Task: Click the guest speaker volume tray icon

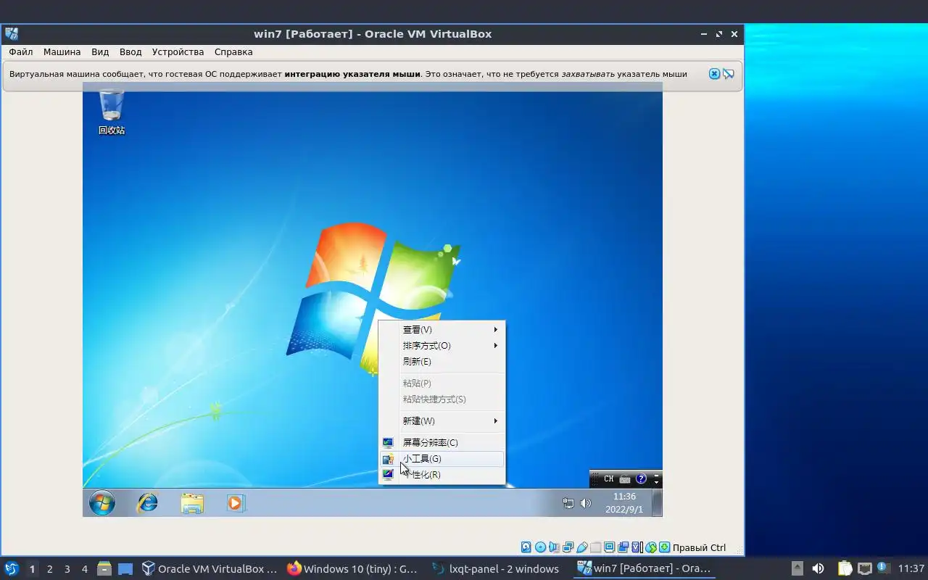Action: tap(586, 503)
